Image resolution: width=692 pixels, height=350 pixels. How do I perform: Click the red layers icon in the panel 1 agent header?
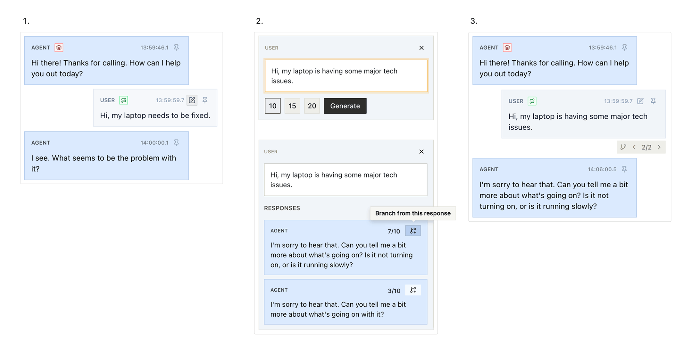point(59,47)
